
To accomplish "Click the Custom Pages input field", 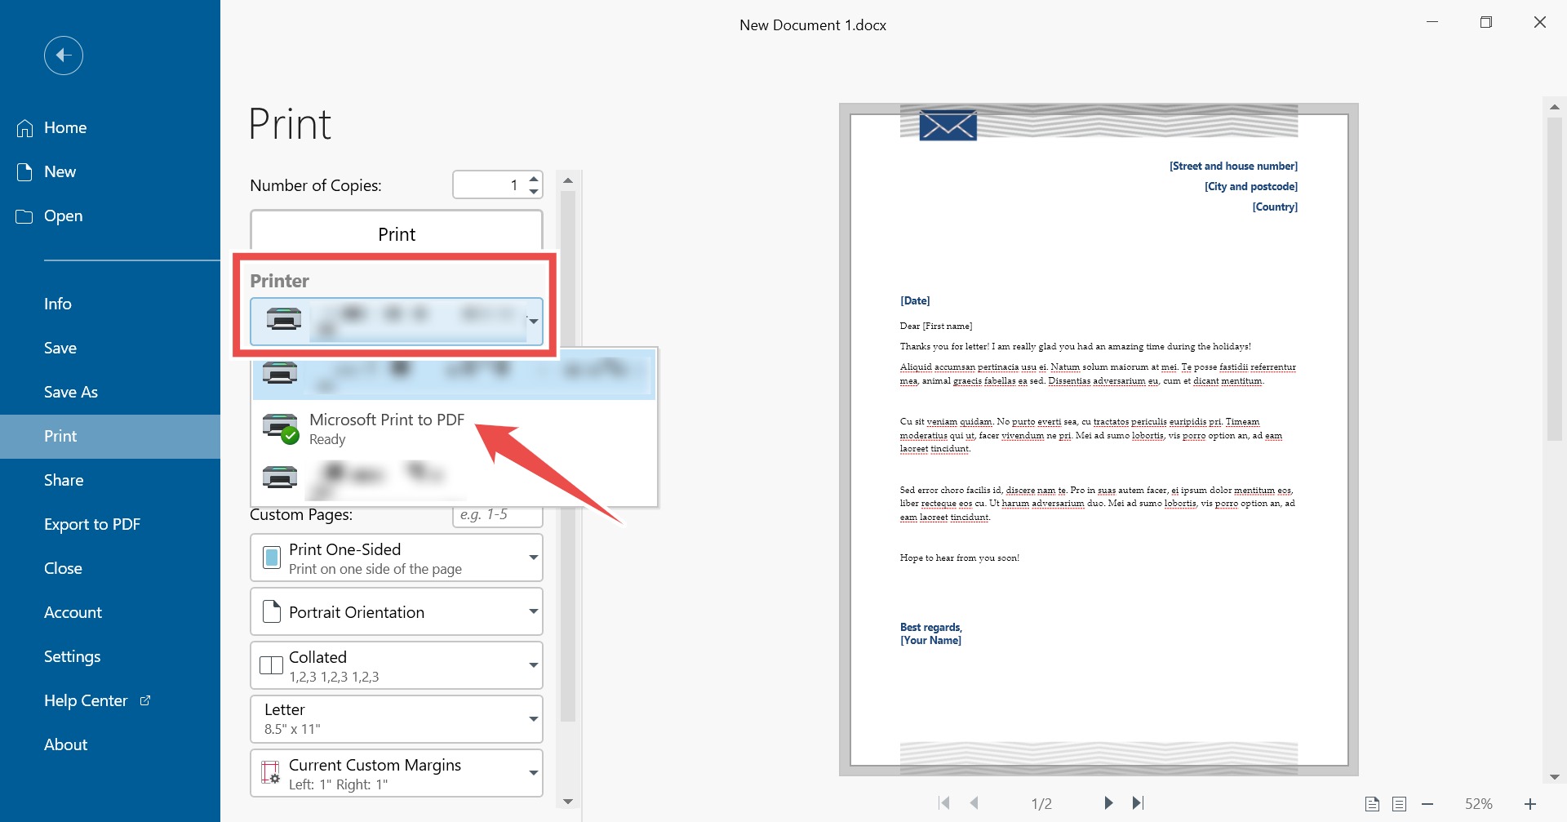I will (498, 516).
